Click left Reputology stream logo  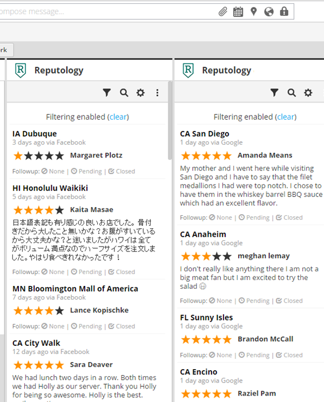click(x=21, y=70)
